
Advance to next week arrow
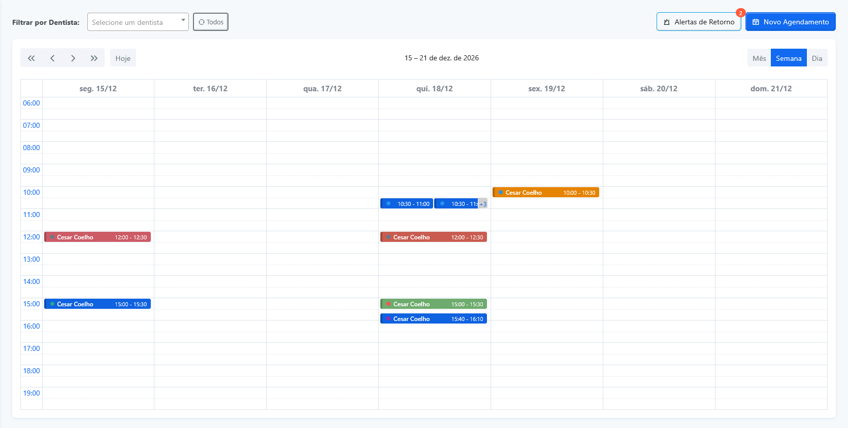tap(73, 58)
